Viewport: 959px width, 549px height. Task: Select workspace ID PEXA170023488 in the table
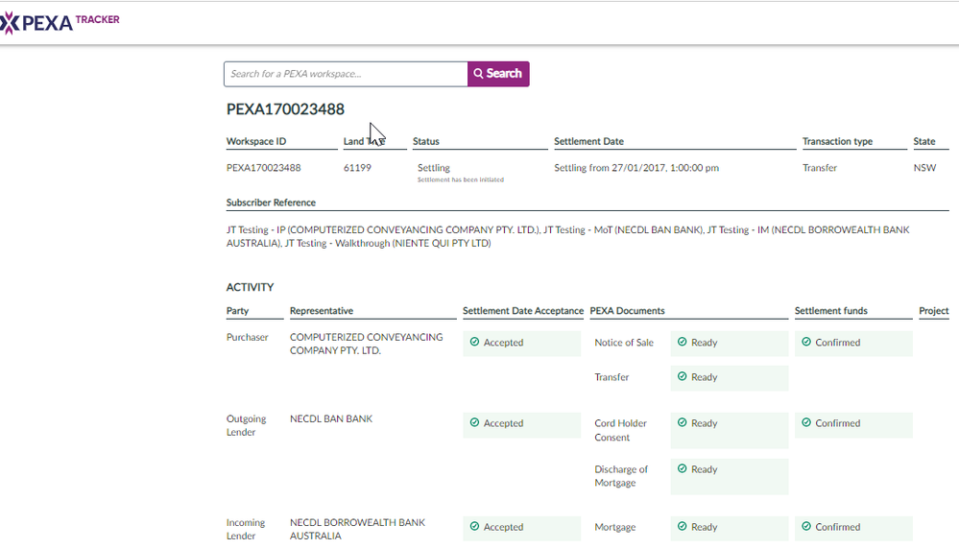point(263,168)
